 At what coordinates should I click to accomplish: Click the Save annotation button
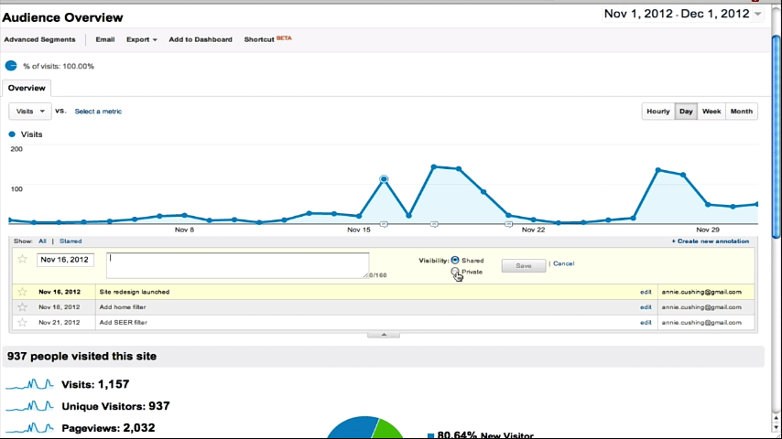pyautogui.click(x=523, y=265)
